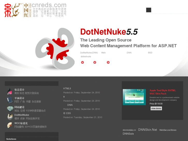Open the DotNetNuke 5.5 banner heading
The width and height of the screenshot is (188, 141).
(109, 32)
